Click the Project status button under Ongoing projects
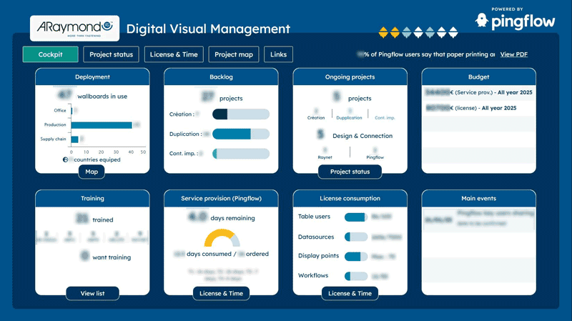The width and height of the screenshot is (572, 321). (x=350, y=172)
